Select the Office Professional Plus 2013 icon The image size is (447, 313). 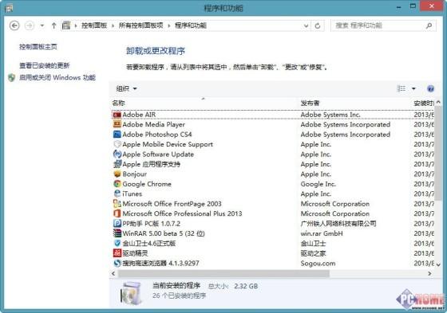coord(117,213)
